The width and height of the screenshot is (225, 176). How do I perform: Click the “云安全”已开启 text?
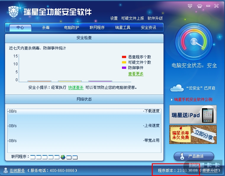coord(201,88)
